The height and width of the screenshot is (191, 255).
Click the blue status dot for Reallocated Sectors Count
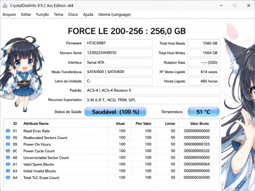pyautogui.click(x=8, y=138)
